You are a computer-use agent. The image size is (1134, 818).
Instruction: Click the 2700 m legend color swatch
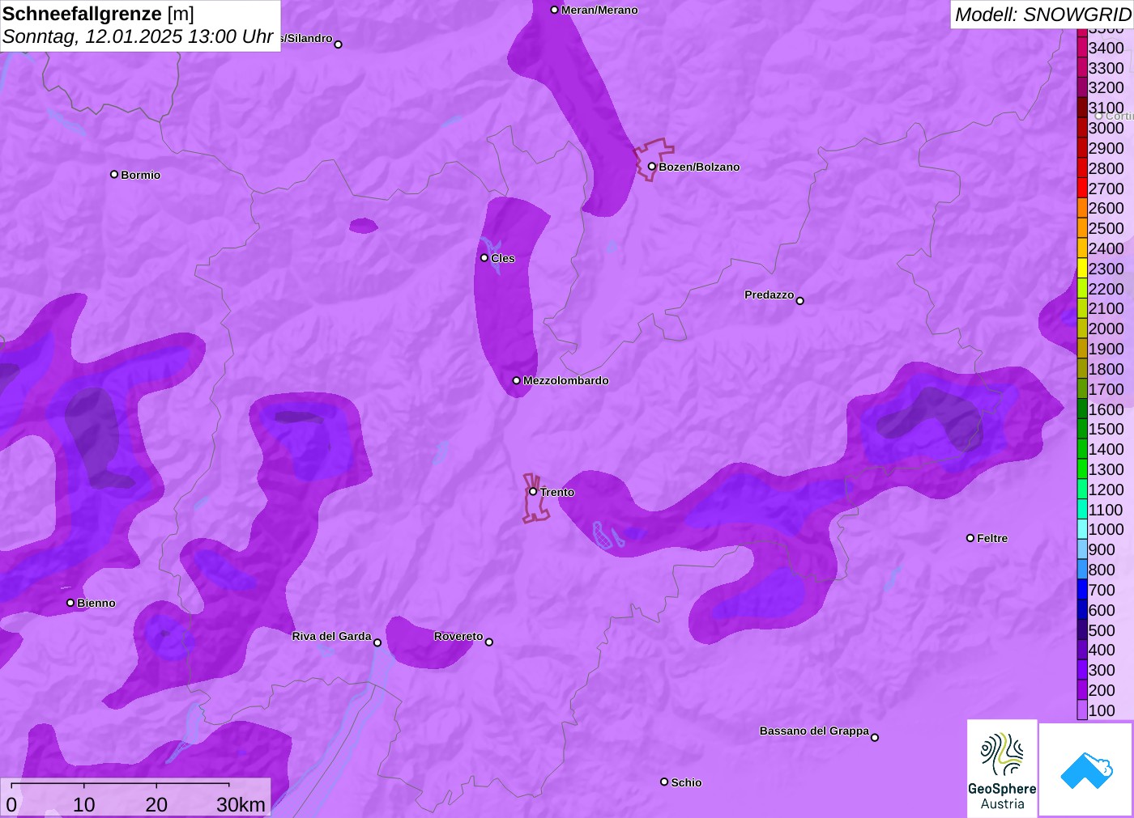click(x=1082, y=189)
